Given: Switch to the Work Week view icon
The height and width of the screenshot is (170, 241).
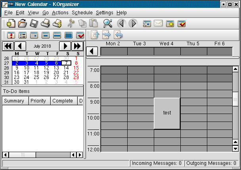Looking at the screenshot, I should pos(46,35).
